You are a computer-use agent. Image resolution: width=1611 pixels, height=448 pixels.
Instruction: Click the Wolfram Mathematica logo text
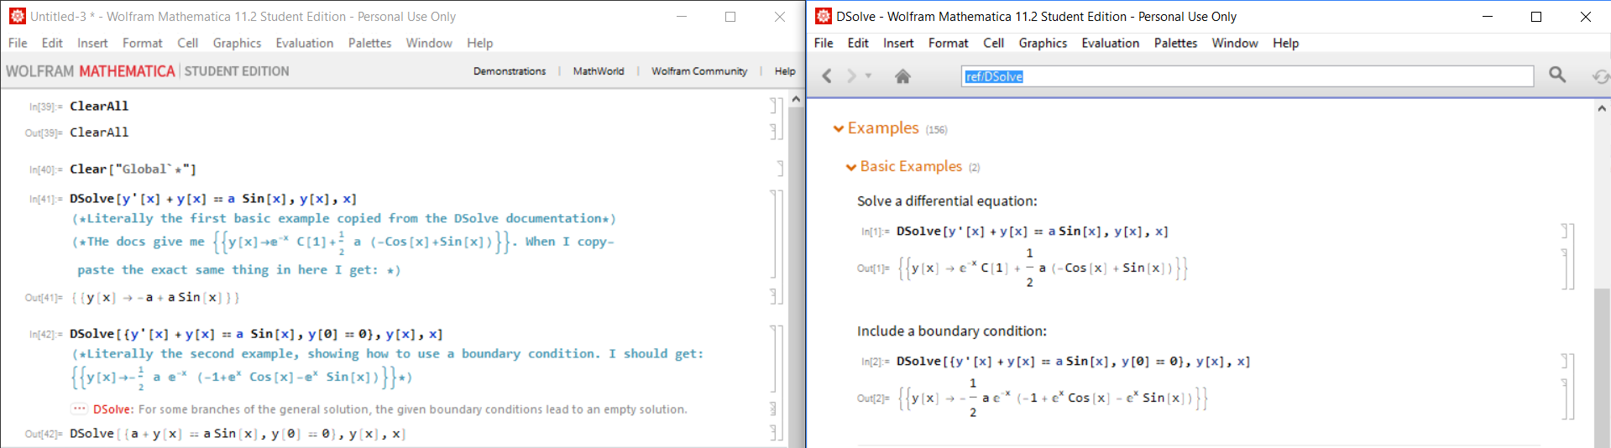point(91,71)
